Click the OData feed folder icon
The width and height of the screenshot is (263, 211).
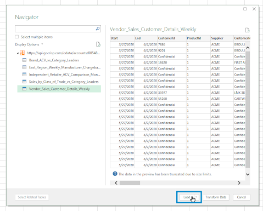22,53
